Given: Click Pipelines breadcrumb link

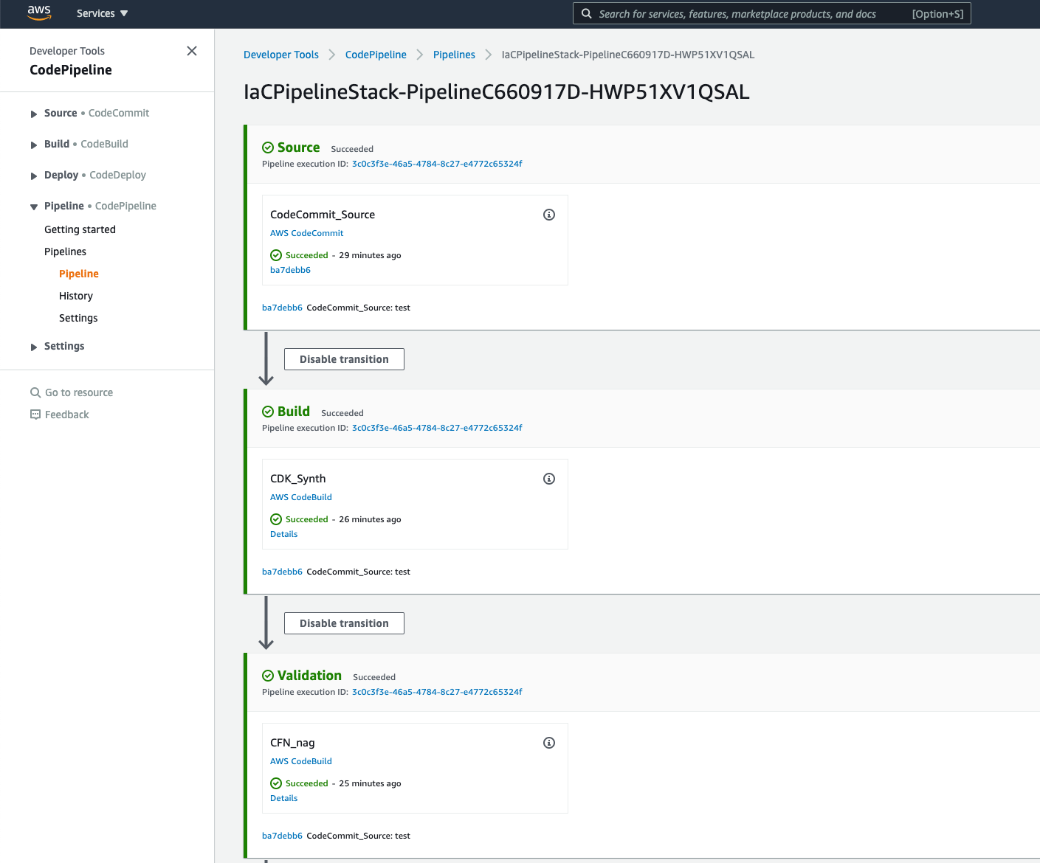Looking at the screenshot, I should click(x=454, y=55).
